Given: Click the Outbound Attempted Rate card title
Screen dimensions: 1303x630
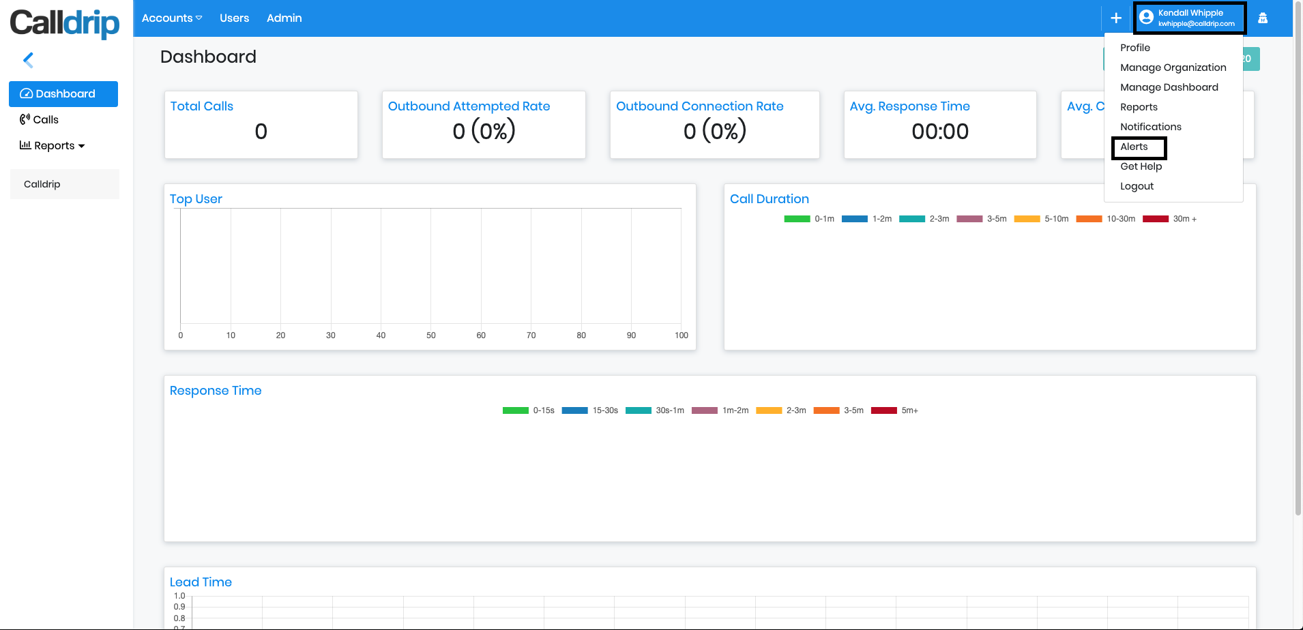Looking at the screenshot, I should tap(469, 106).
